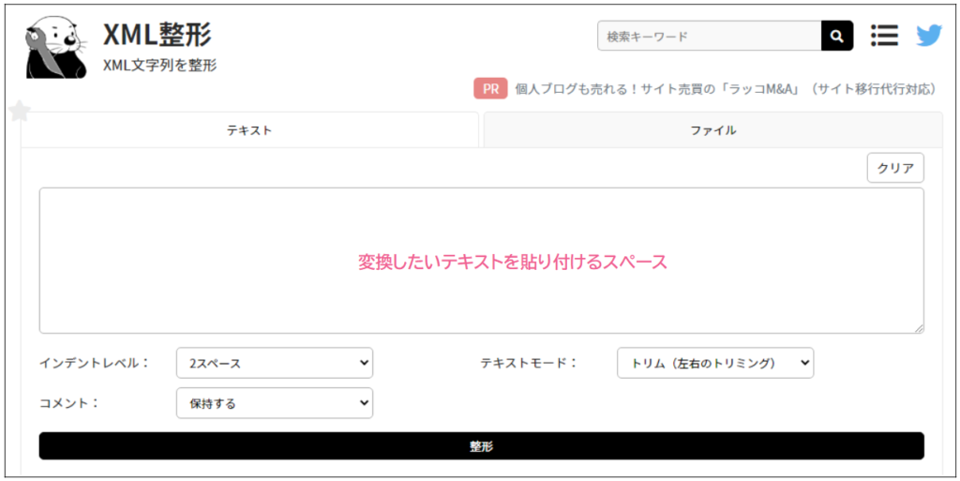Click the インデントレベル label
The height and width of the screenshot is (481, 960).
(95, 363)
